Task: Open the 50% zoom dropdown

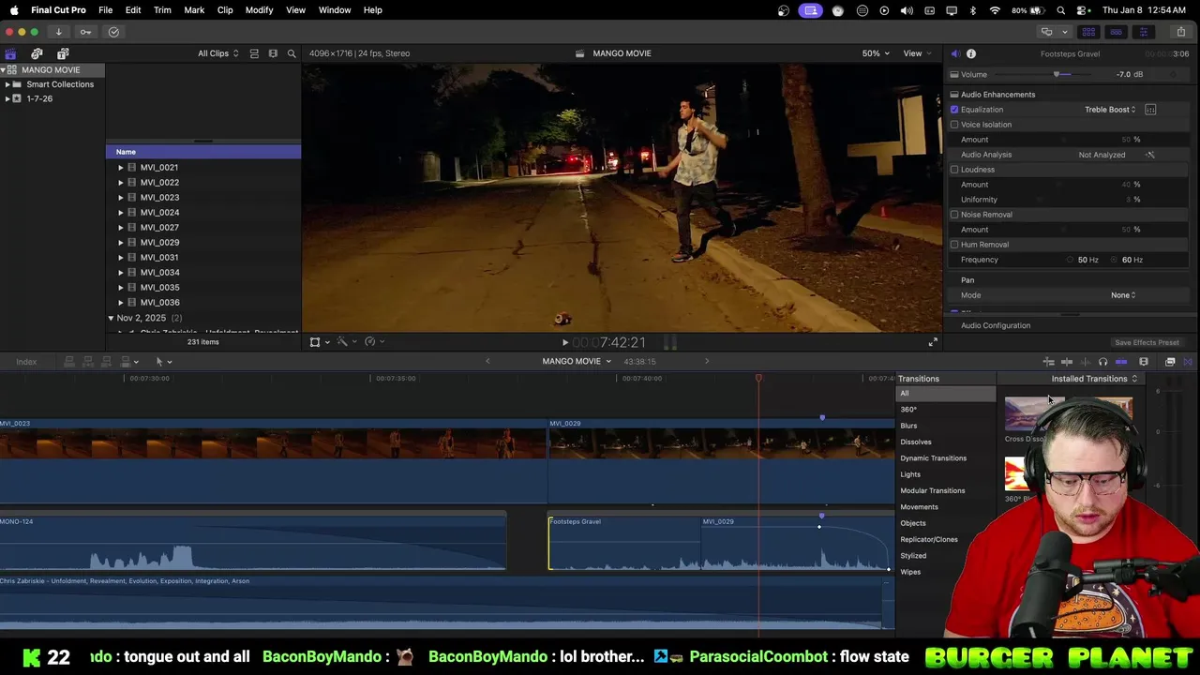Action: pyautogui.click(x=877, y=53)
